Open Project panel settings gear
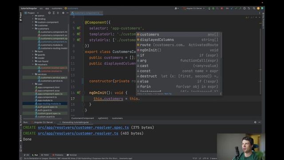The image size is (284, 160). point(63,13)
